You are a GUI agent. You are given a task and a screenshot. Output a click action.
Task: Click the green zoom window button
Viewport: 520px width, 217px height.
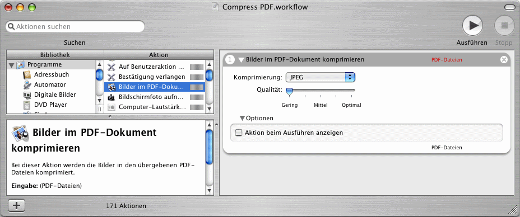point(32,7)
